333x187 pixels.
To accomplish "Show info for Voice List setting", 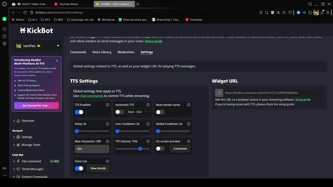I will click(107, 161).
